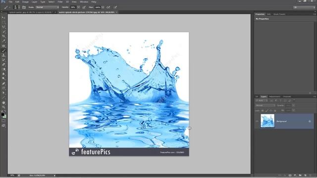This screenshot has width=317, height=178.
Task: Select the Quick Selection tool
Action: click(x=3, y=32)
